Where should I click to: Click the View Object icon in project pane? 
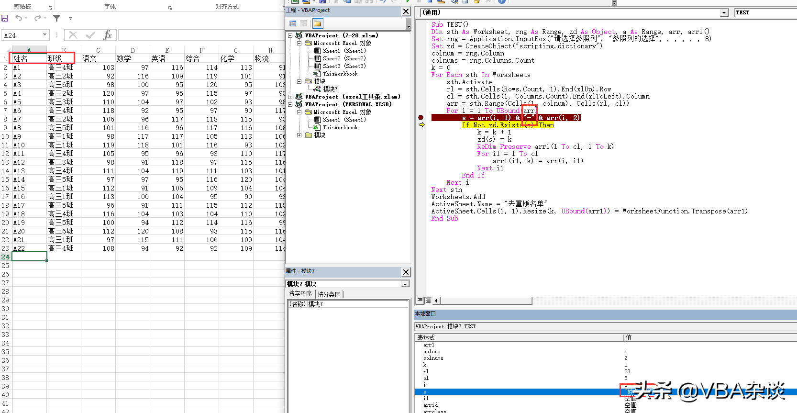(303, 23)
